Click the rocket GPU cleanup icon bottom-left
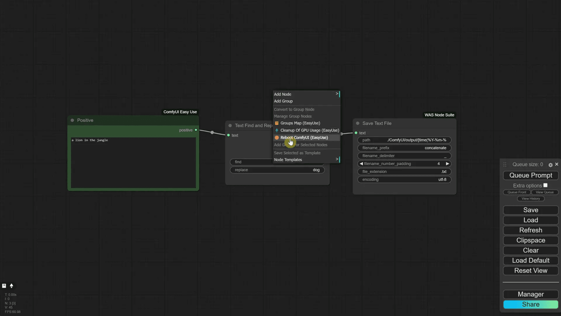Viewport: 561px width, 316px height. 12,286
